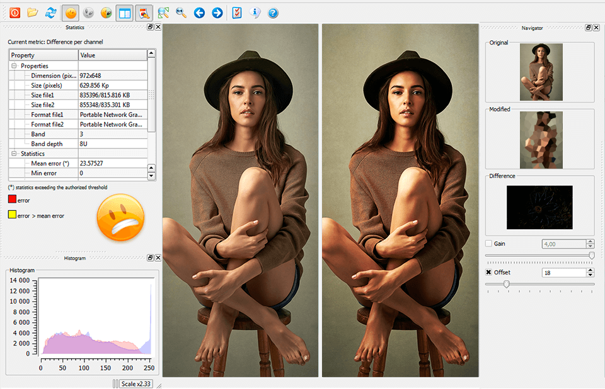Go to next image with right arrow
Viewport: 605px width, 389px height.
(x=217, y=13)
